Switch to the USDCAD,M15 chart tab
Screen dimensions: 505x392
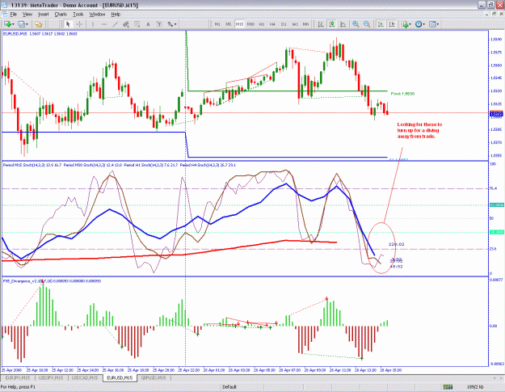(85, 377)
